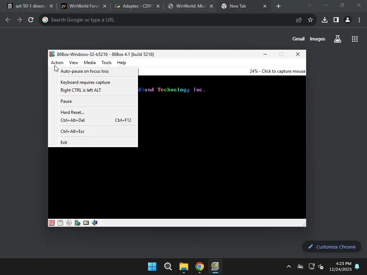The height and width of the screenshot is (275, 367).
Task: Open Windows Start menu
Action: tap(152, 266)
